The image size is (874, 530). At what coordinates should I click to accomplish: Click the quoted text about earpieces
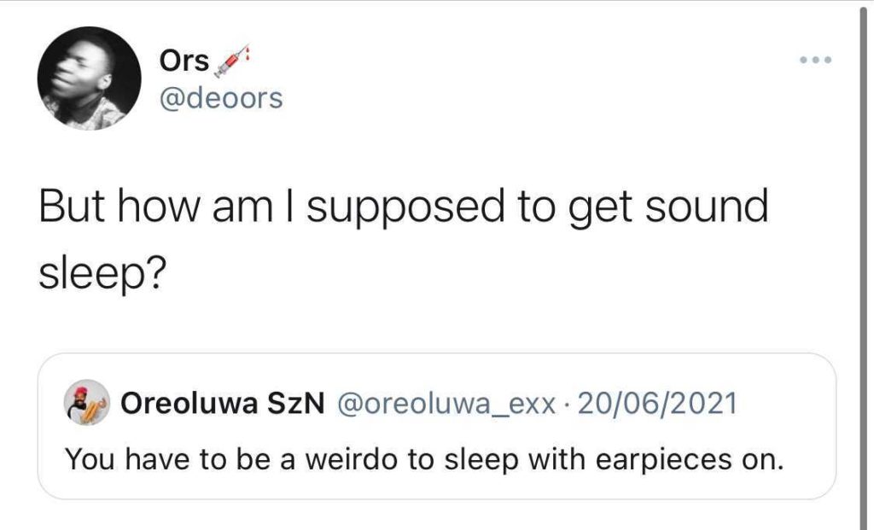[424, 459]
